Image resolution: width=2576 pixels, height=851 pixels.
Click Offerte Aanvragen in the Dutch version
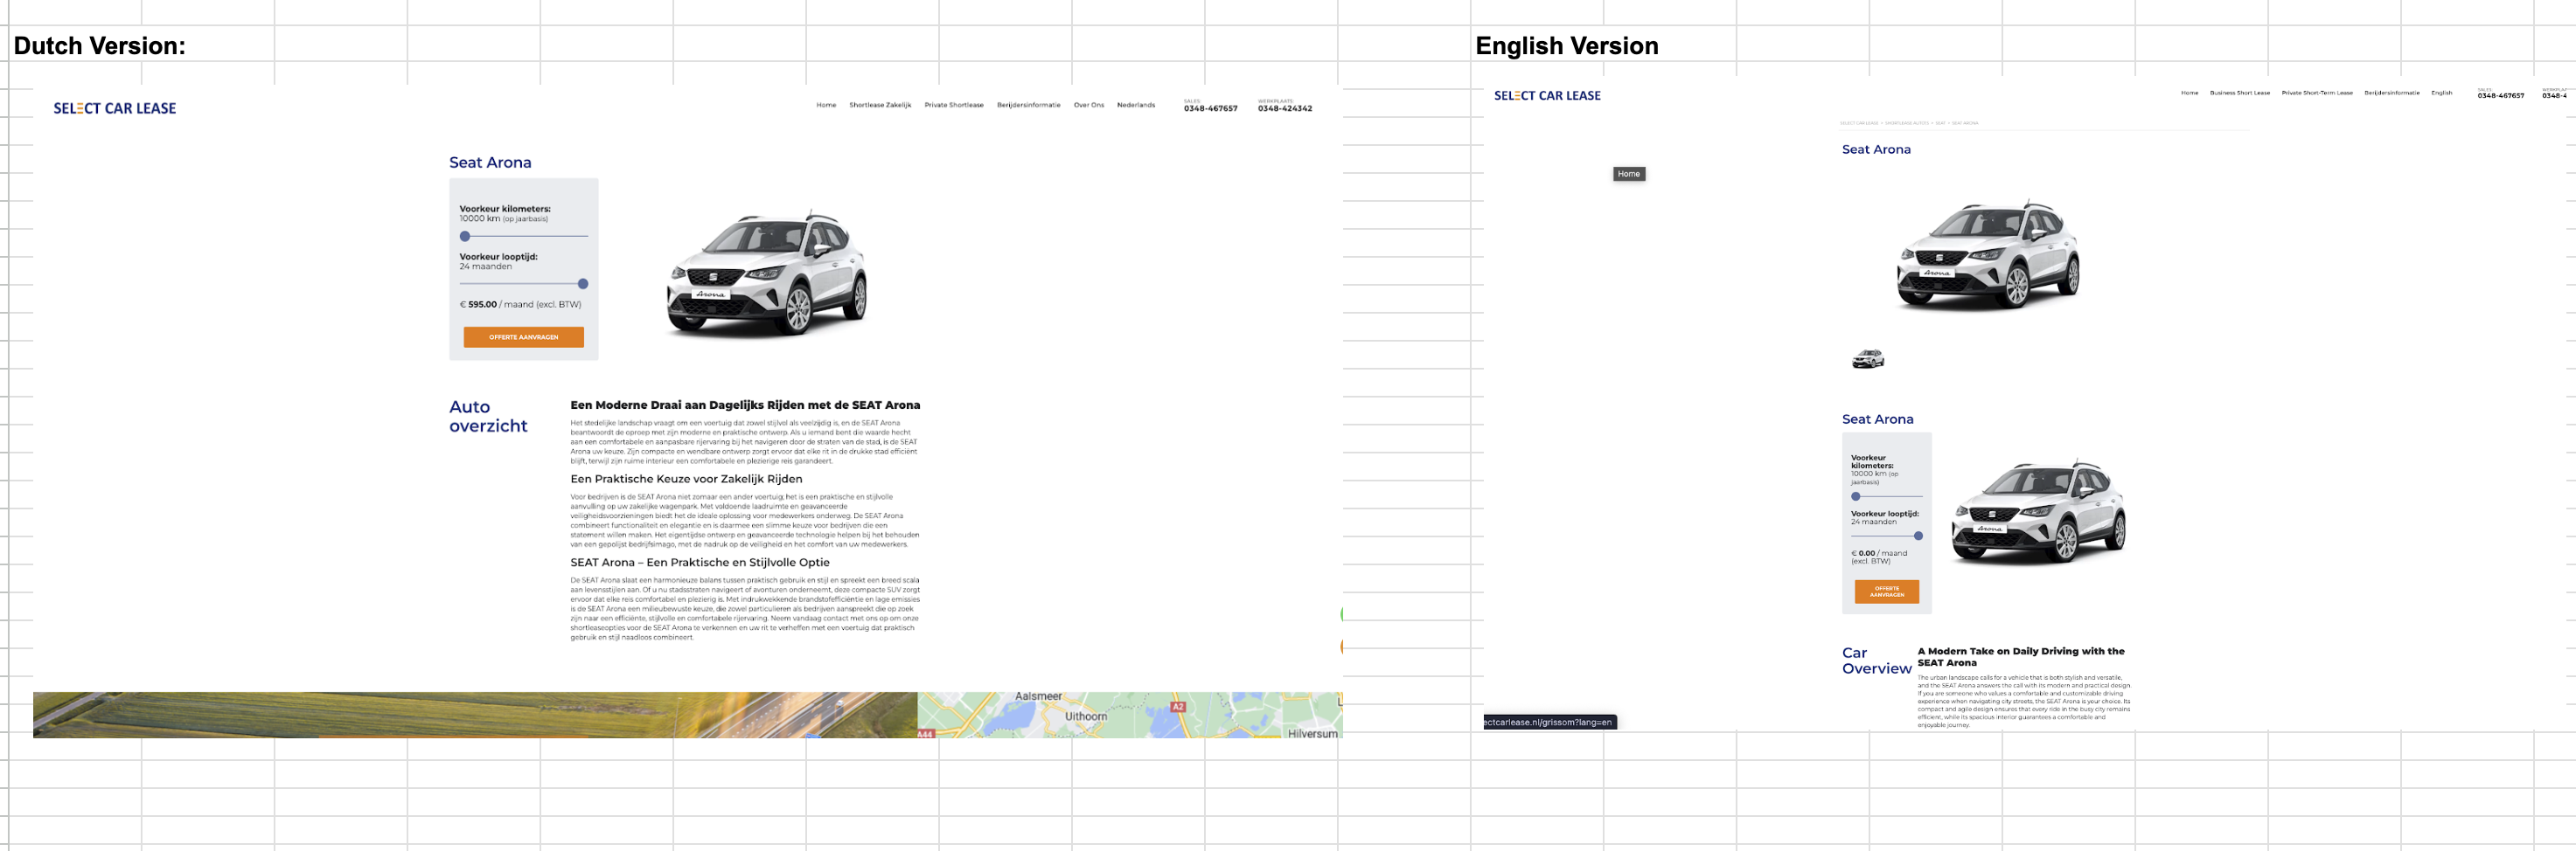524,337
